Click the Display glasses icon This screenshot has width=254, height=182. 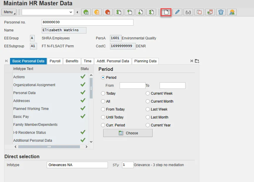(188, 12)
